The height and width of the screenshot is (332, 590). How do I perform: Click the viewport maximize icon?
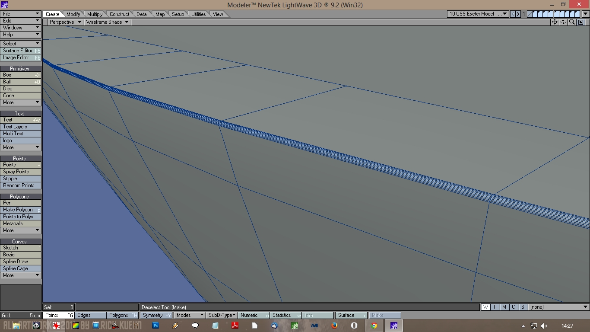click(x=581, y=22)
